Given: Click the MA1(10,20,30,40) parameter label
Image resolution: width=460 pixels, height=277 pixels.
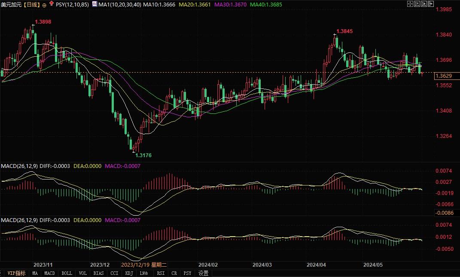Looking at the screenshot, I should point(120,5).
